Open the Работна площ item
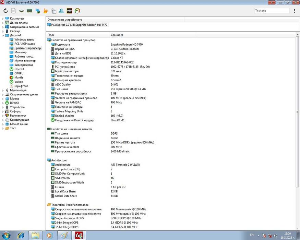 click(x=24, y=57)
